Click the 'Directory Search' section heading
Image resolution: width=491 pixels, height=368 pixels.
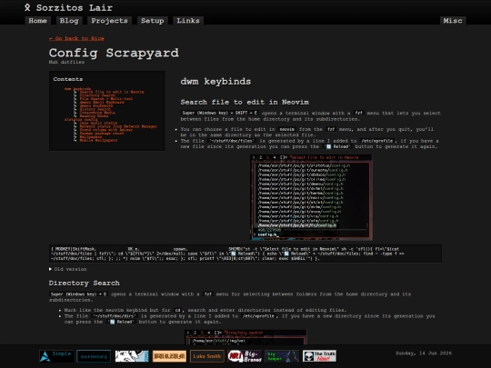click(85, 283)
